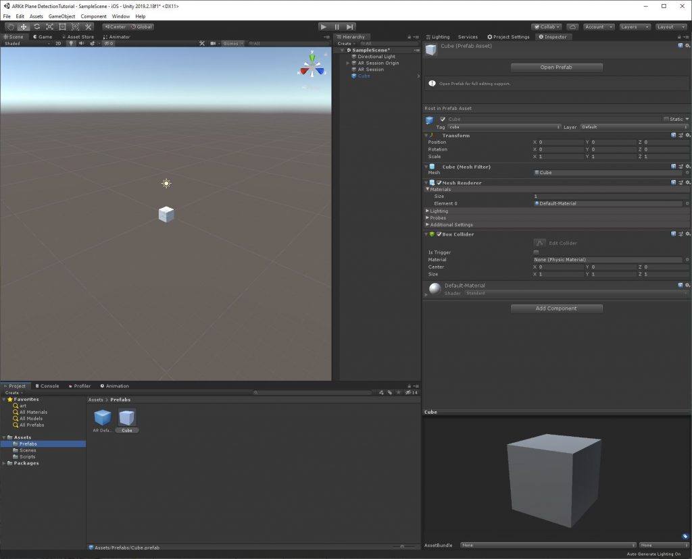Expand the Lighting foldout in Mesh Renderer
Viewport: 692px width, 559px height.
point(427,211)
